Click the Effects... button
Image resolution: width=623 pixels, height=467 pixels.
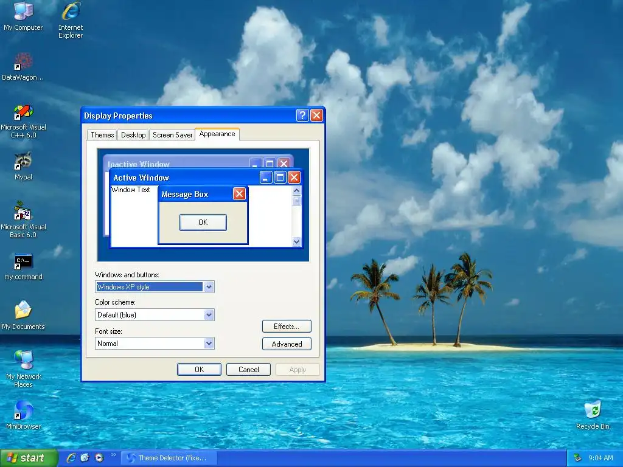coord(287,327)
